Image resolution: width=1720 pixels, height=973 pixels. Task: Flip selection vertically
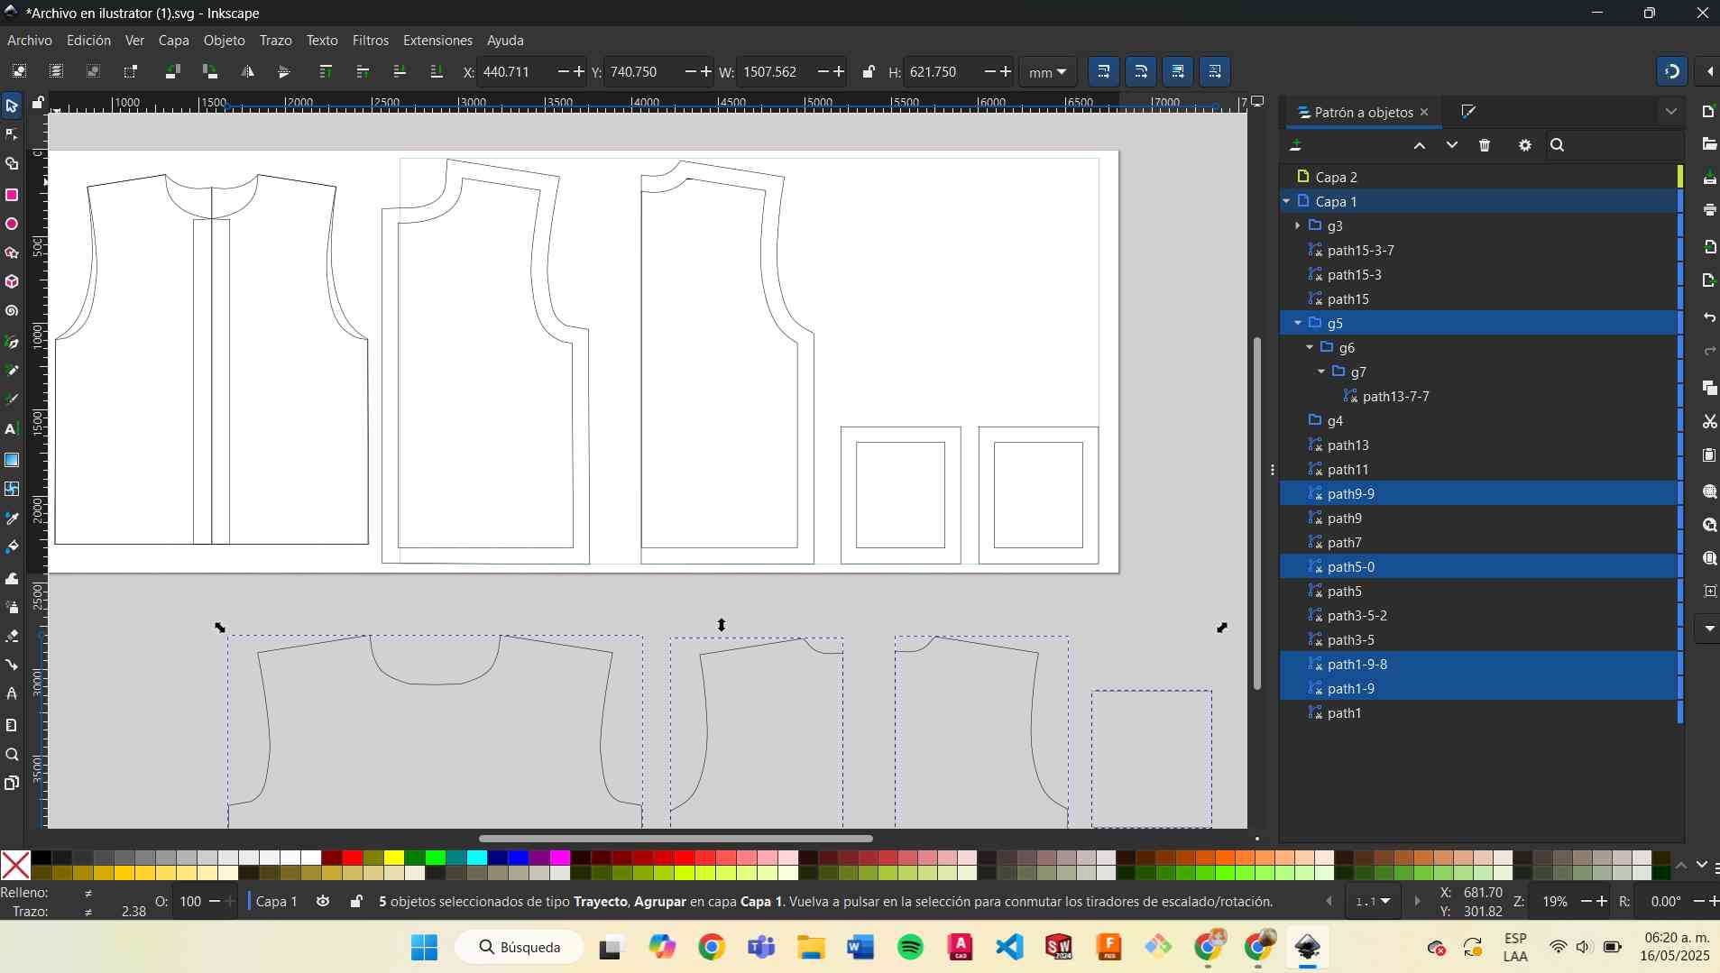pos(284,71)
